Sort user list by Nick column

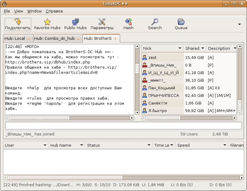pyautogui.click(x=162, y=48)
